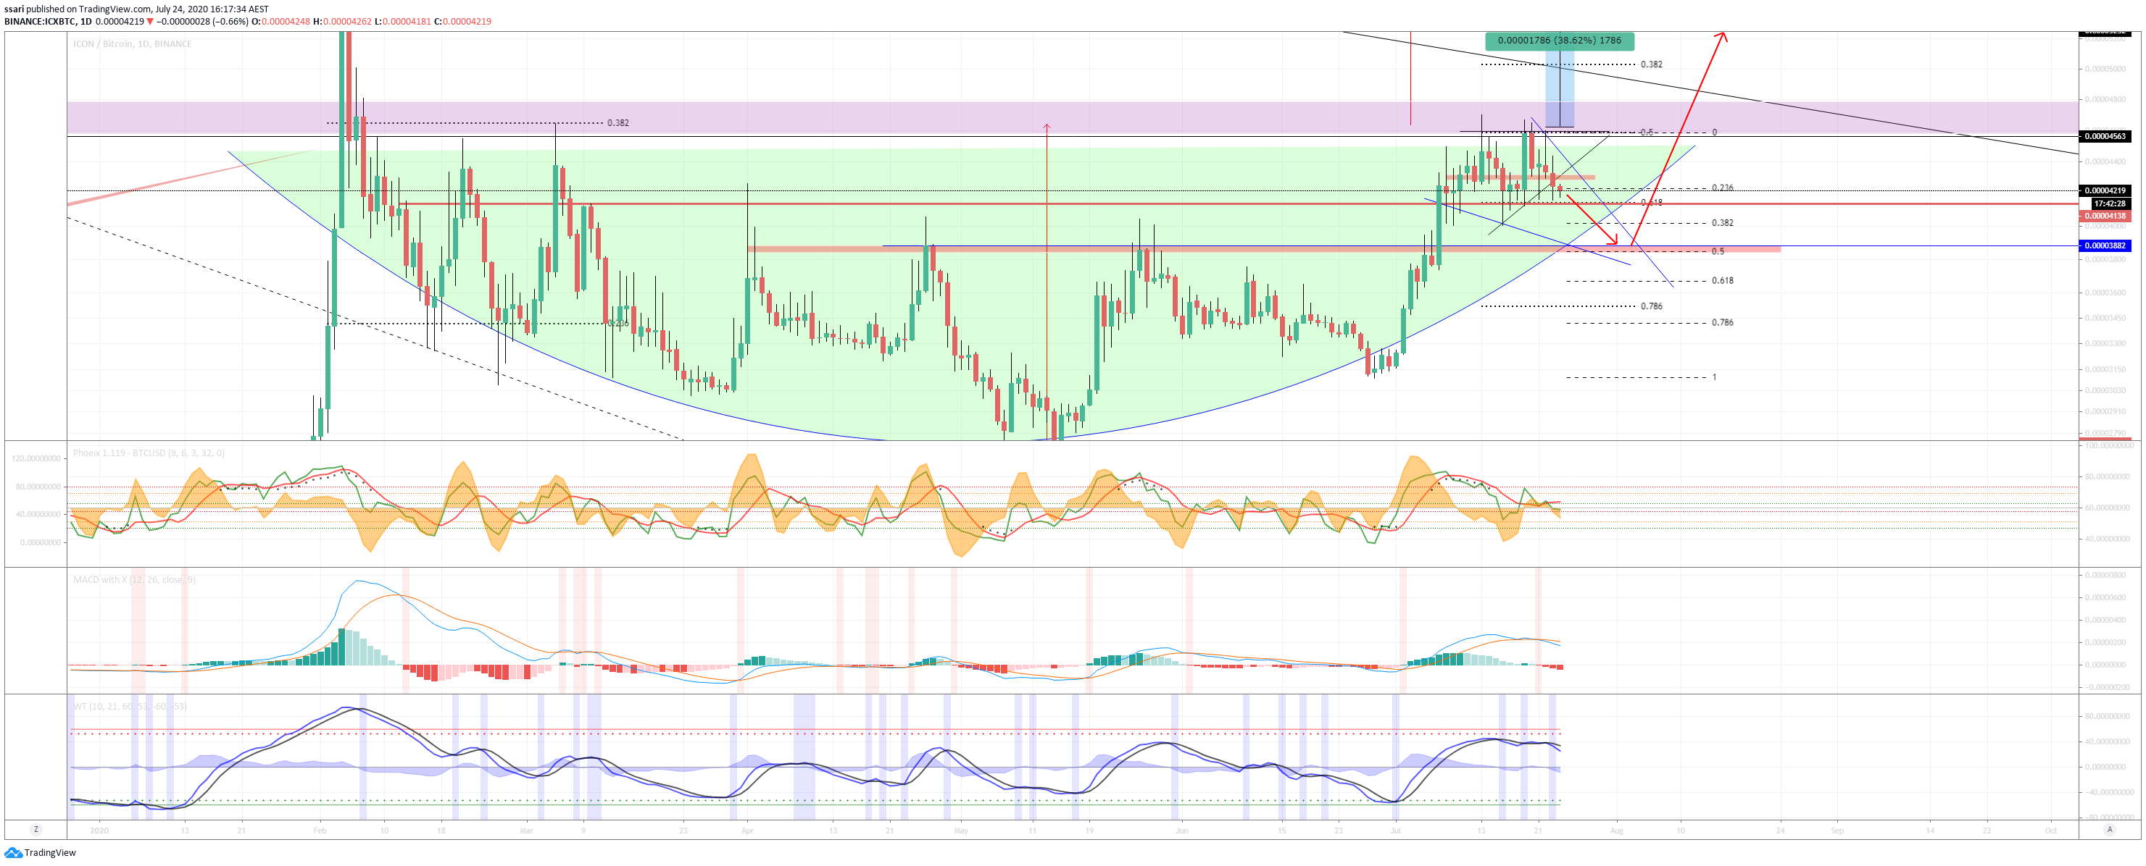Click the 100.00000000 tick on Phoeix right axis
Screen dimensions: 2146x866
click(x=2109, y=445)
